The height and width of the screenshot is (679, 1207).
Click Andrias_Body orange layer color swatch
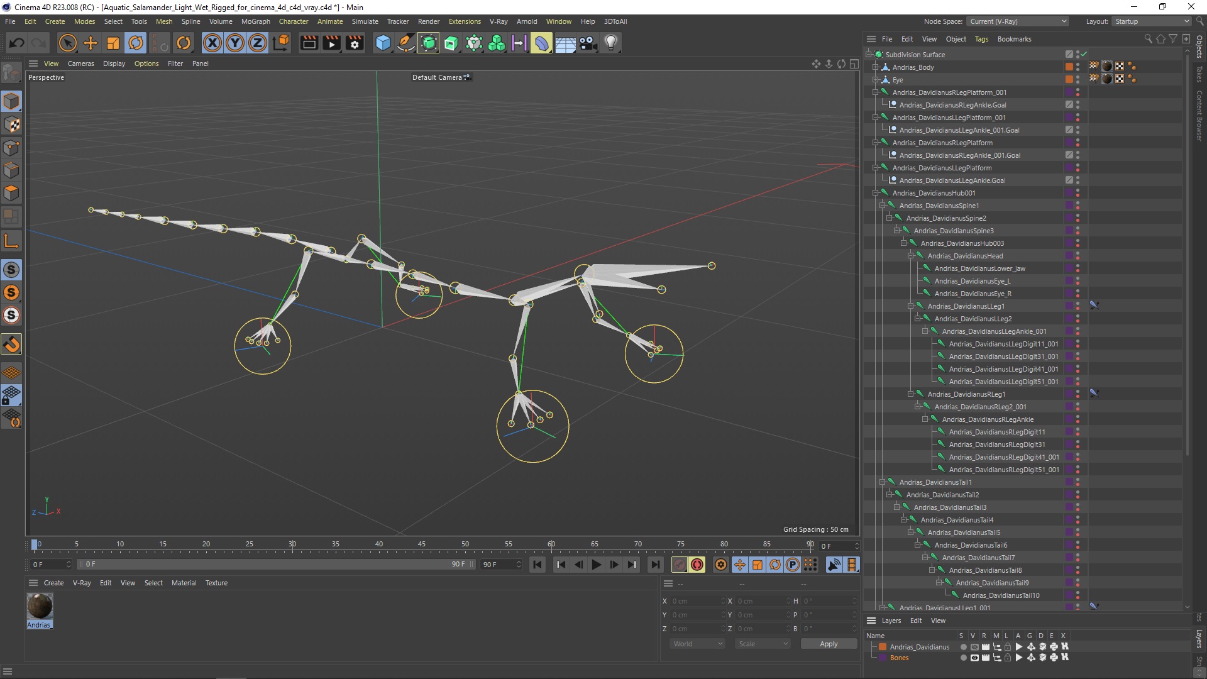click(1069, 67)
